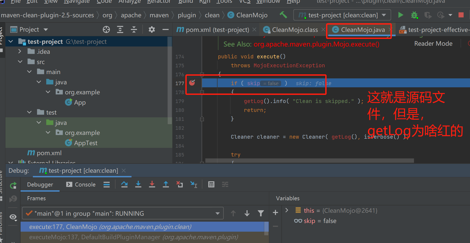The width and height of the screenshot is (470, 243).
Task: Close the pom.xml editor tab
Action: (x=254, y=30)
